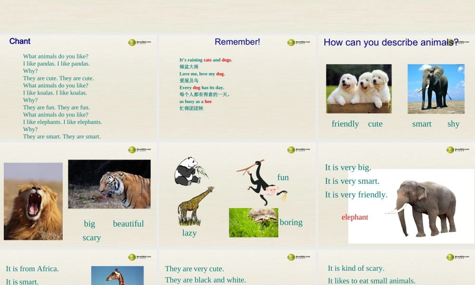Select the elephant photo labeled smart and shy
Viewport: 475px width, 285px height.
tap(436, 88)
